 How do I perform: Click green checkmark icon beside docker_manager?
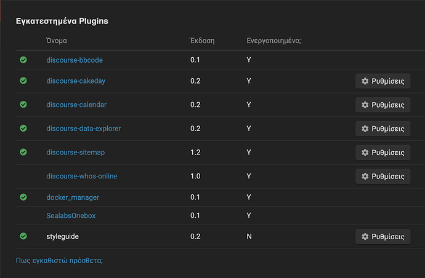(x=23, y=197)
